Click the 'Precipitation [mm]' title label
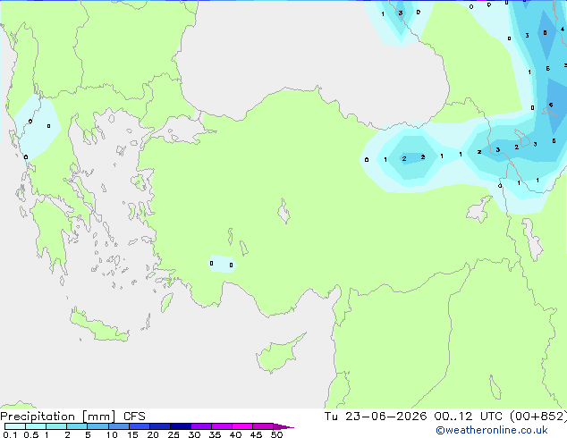567x438 pixels. click(58, 417)
